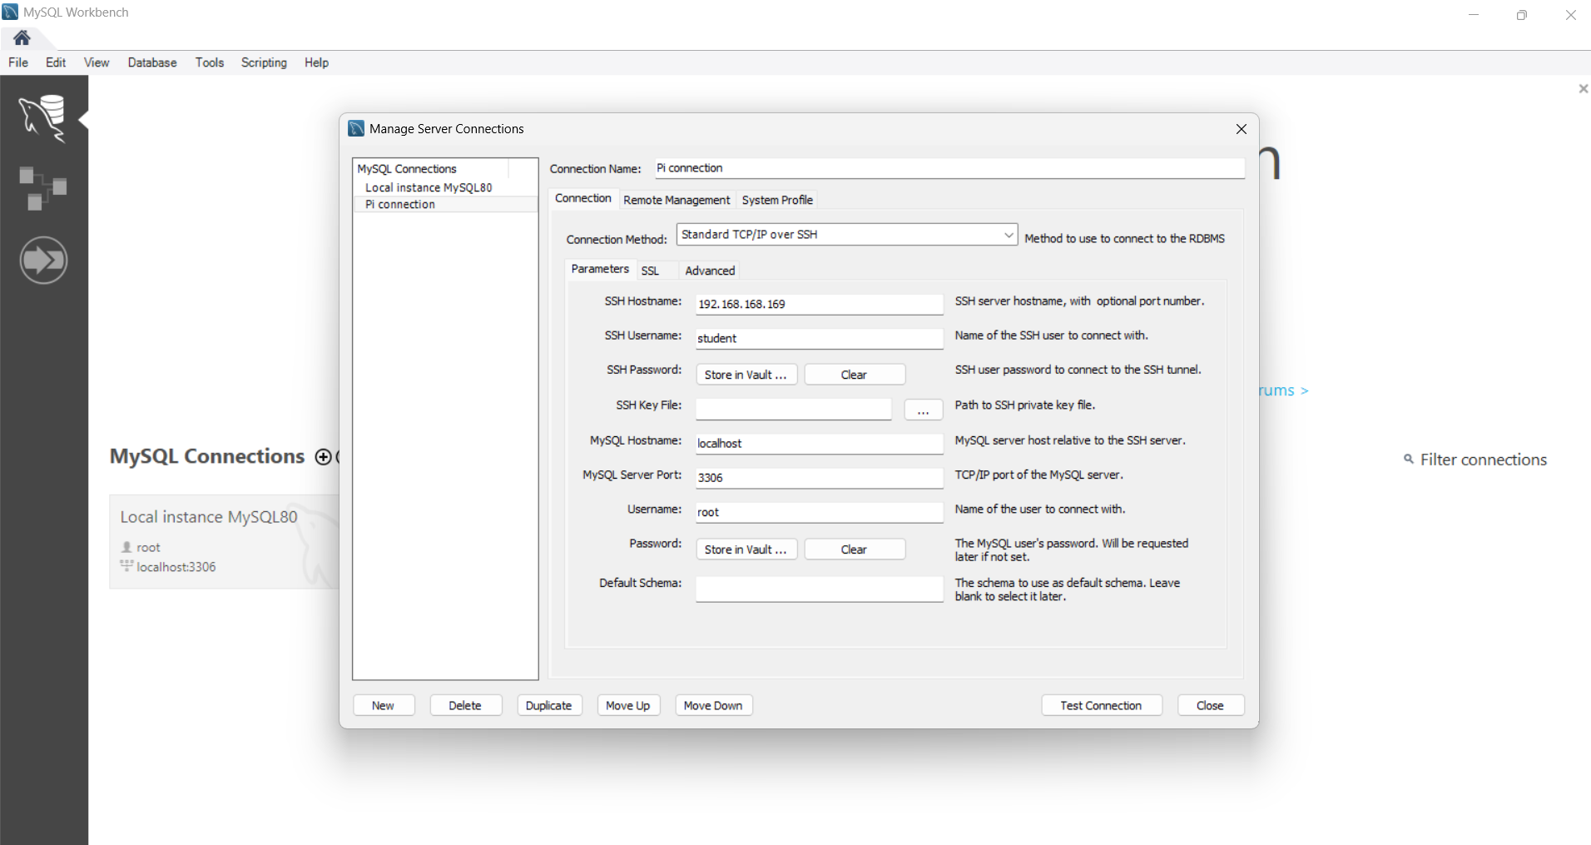Edit the SSH Hostname field
This screenshot has height=845, width=1591.
820,304
